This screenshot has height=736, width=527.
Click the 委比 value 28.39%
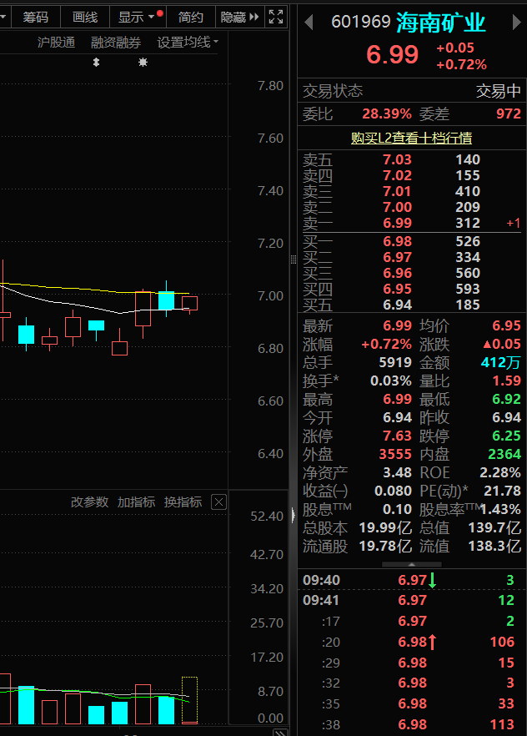[387, 113]
